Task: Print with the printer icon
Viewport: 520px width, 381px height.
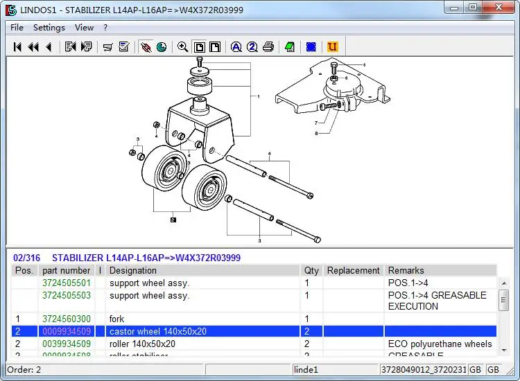Action: (x=268, y=47)
